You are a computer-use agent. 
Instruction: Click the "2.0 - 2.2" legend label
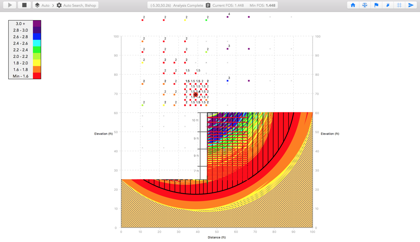(21, 57)
